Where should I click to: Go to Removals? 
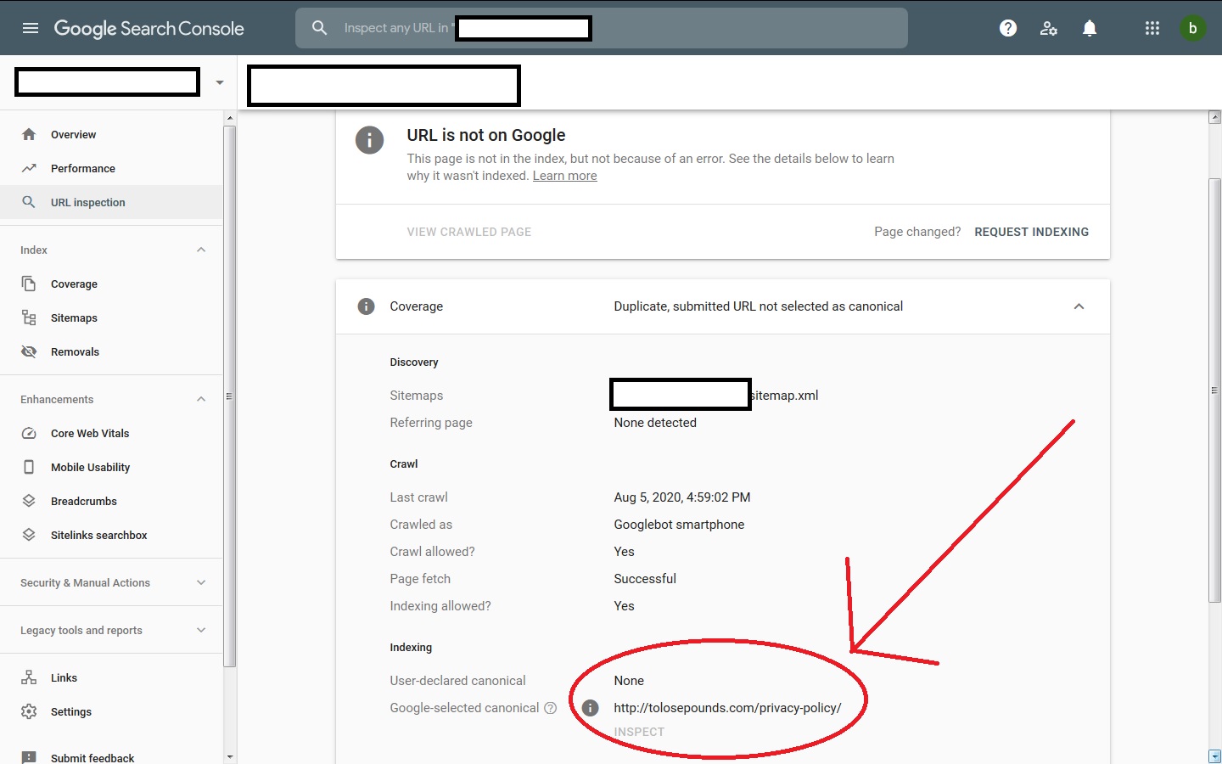point(111,351)
